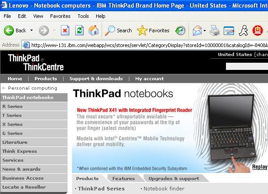Open Products in the navigation bar

coord(46,78)
